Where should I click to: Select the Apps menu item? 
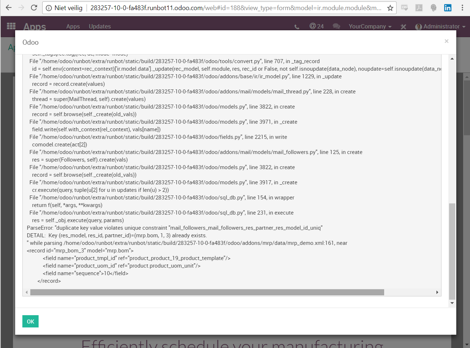tap(73, 26)
